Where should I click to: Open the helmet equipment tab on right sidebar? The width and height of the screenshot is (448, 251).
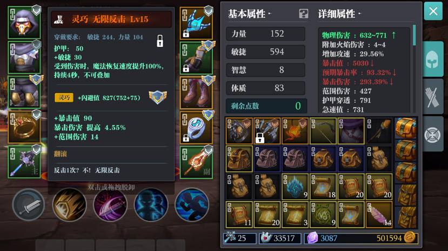pos(433,59)
